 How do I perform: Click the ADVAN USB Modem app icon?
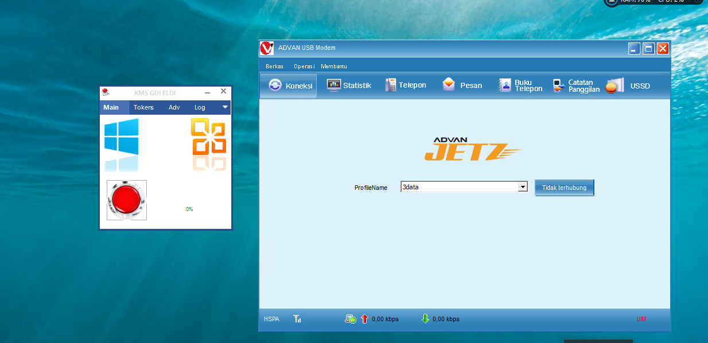pos(267,48)
